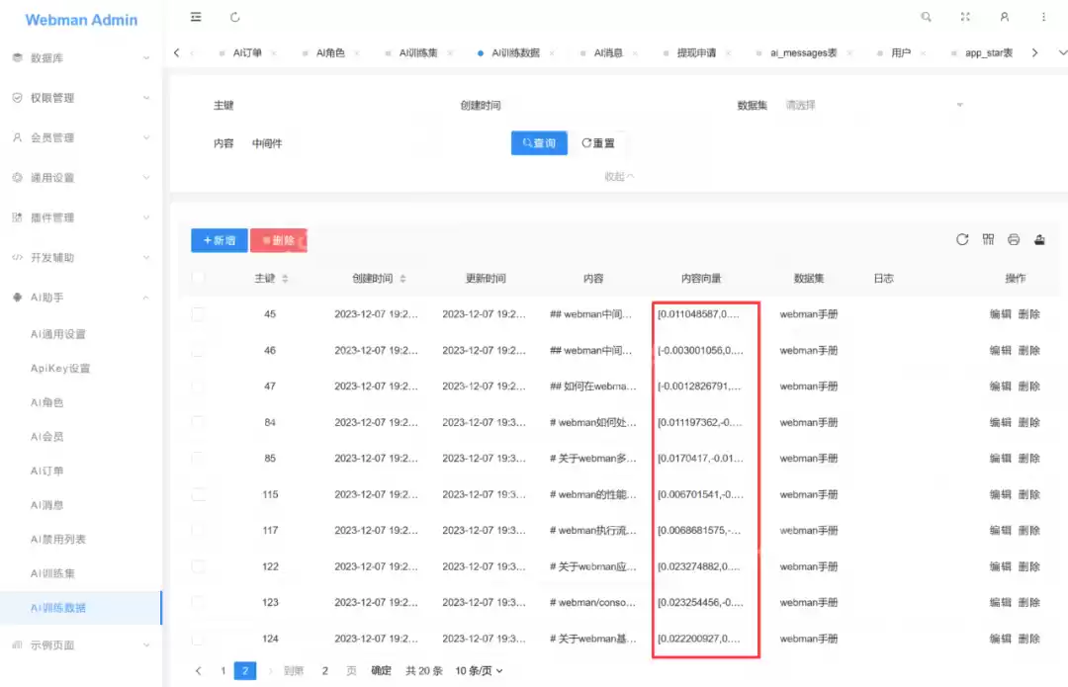The width and height of the screenshot is (1068, 687).
Task: Click the print icon above the table
Action: pyautogui.click(x=1013, y=239)
